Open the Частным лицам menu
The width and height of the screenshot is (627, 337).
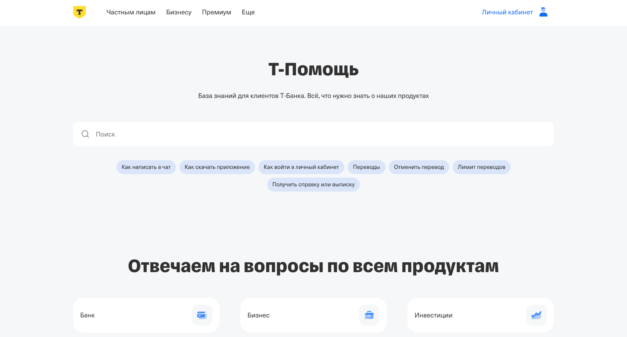pos(131,12)
